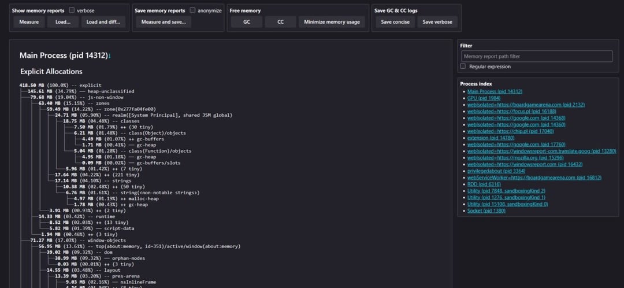This screenshot has width=624, height=288.
Task: Click the down arrow beside Main Process heading
Action: pyautogui.click(x=109, y=56)
